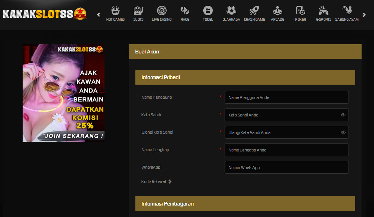Open the Poker cards icon
This screenshot has height=217, width=374.
pyautogui.click(x=300, y=10)
